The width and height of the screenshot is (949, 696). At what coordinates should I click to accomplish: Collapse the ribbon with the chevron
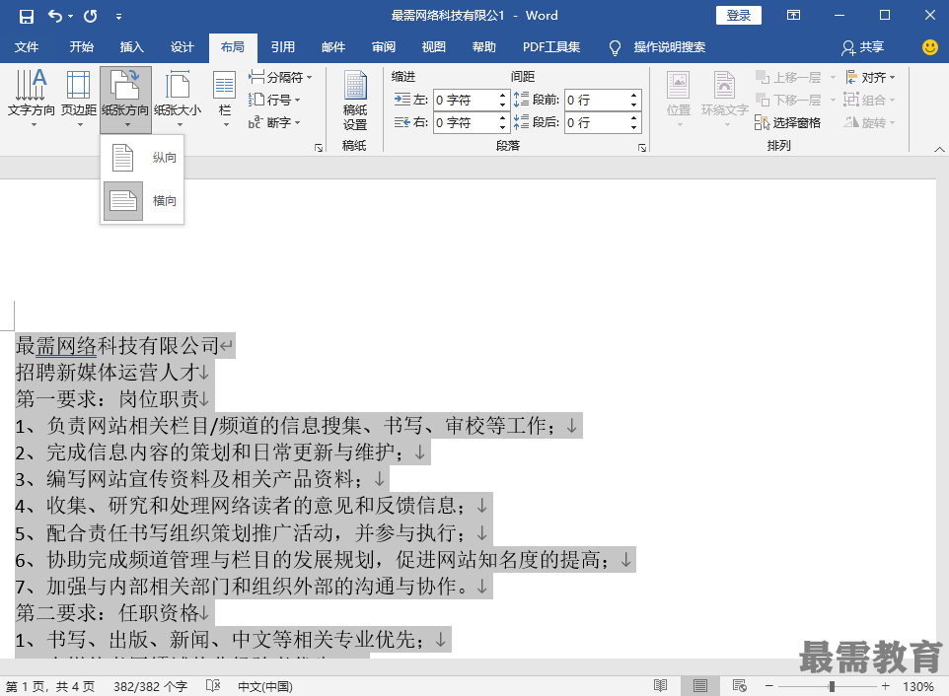click(x=939, y=149)
